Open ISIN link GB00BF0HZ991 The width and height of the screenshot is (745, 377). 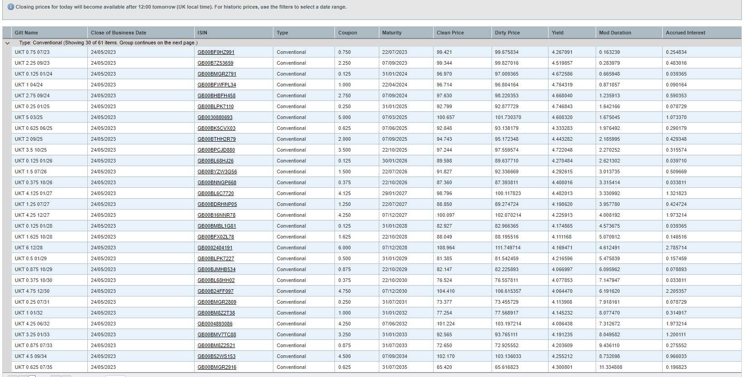click(x=216, y=52)
